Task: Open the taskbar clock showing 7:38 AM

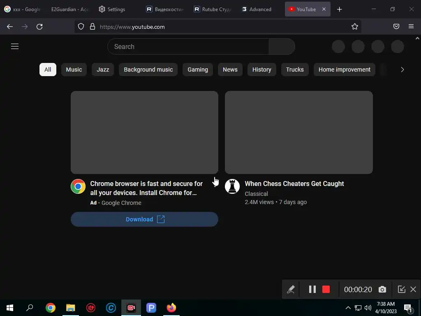Action: point(386,308)
